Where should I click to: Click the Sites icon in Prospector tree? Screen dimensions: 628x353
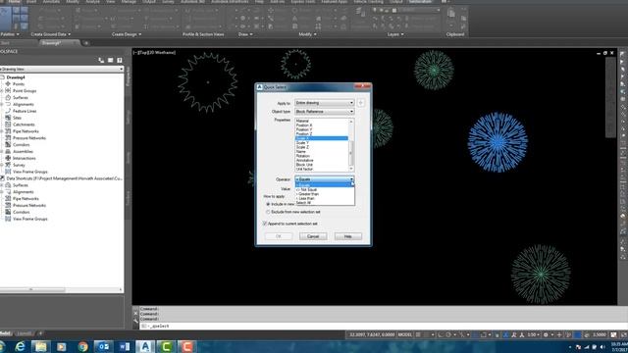(x=8, y=118)
